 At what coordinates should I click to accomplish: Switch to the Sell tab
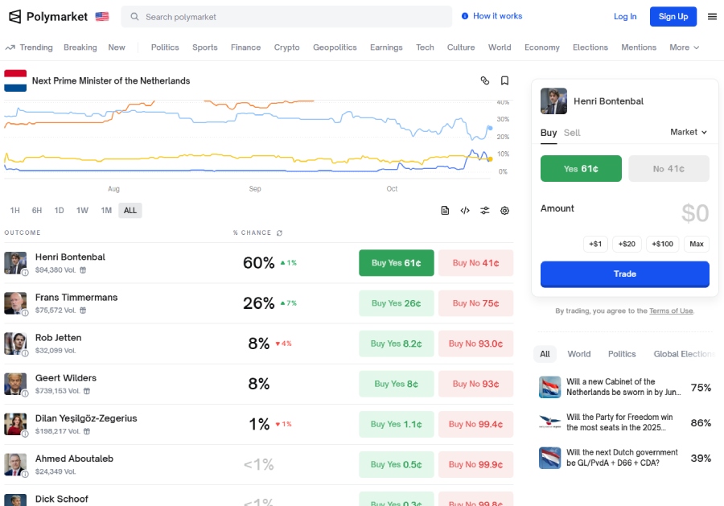pos(572,133)
